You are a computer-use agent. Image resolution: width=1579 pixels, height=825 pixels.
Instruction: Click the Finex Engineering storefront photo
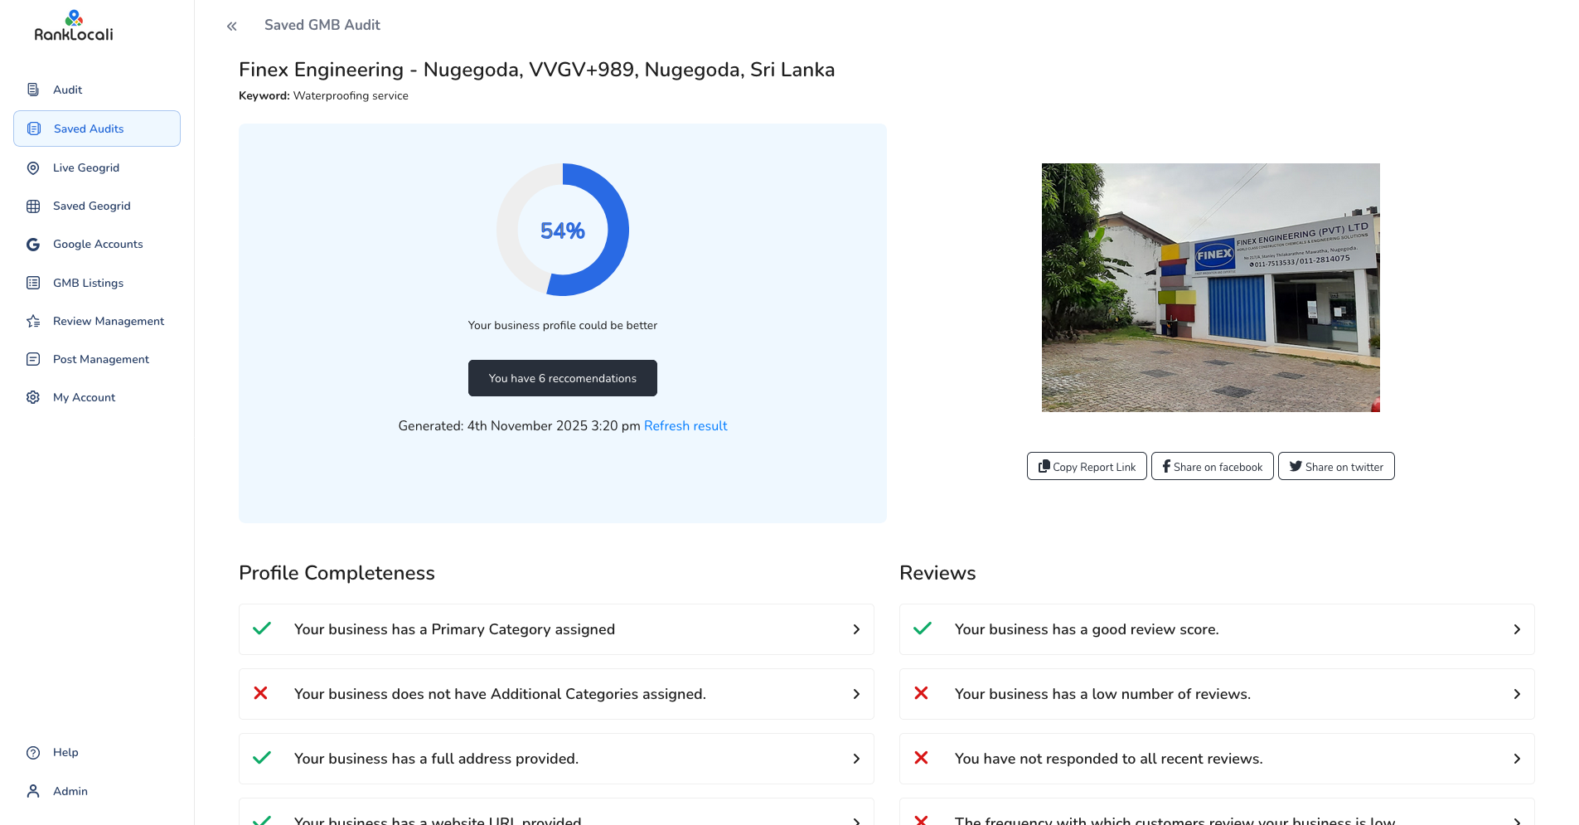click(1210, 288)
